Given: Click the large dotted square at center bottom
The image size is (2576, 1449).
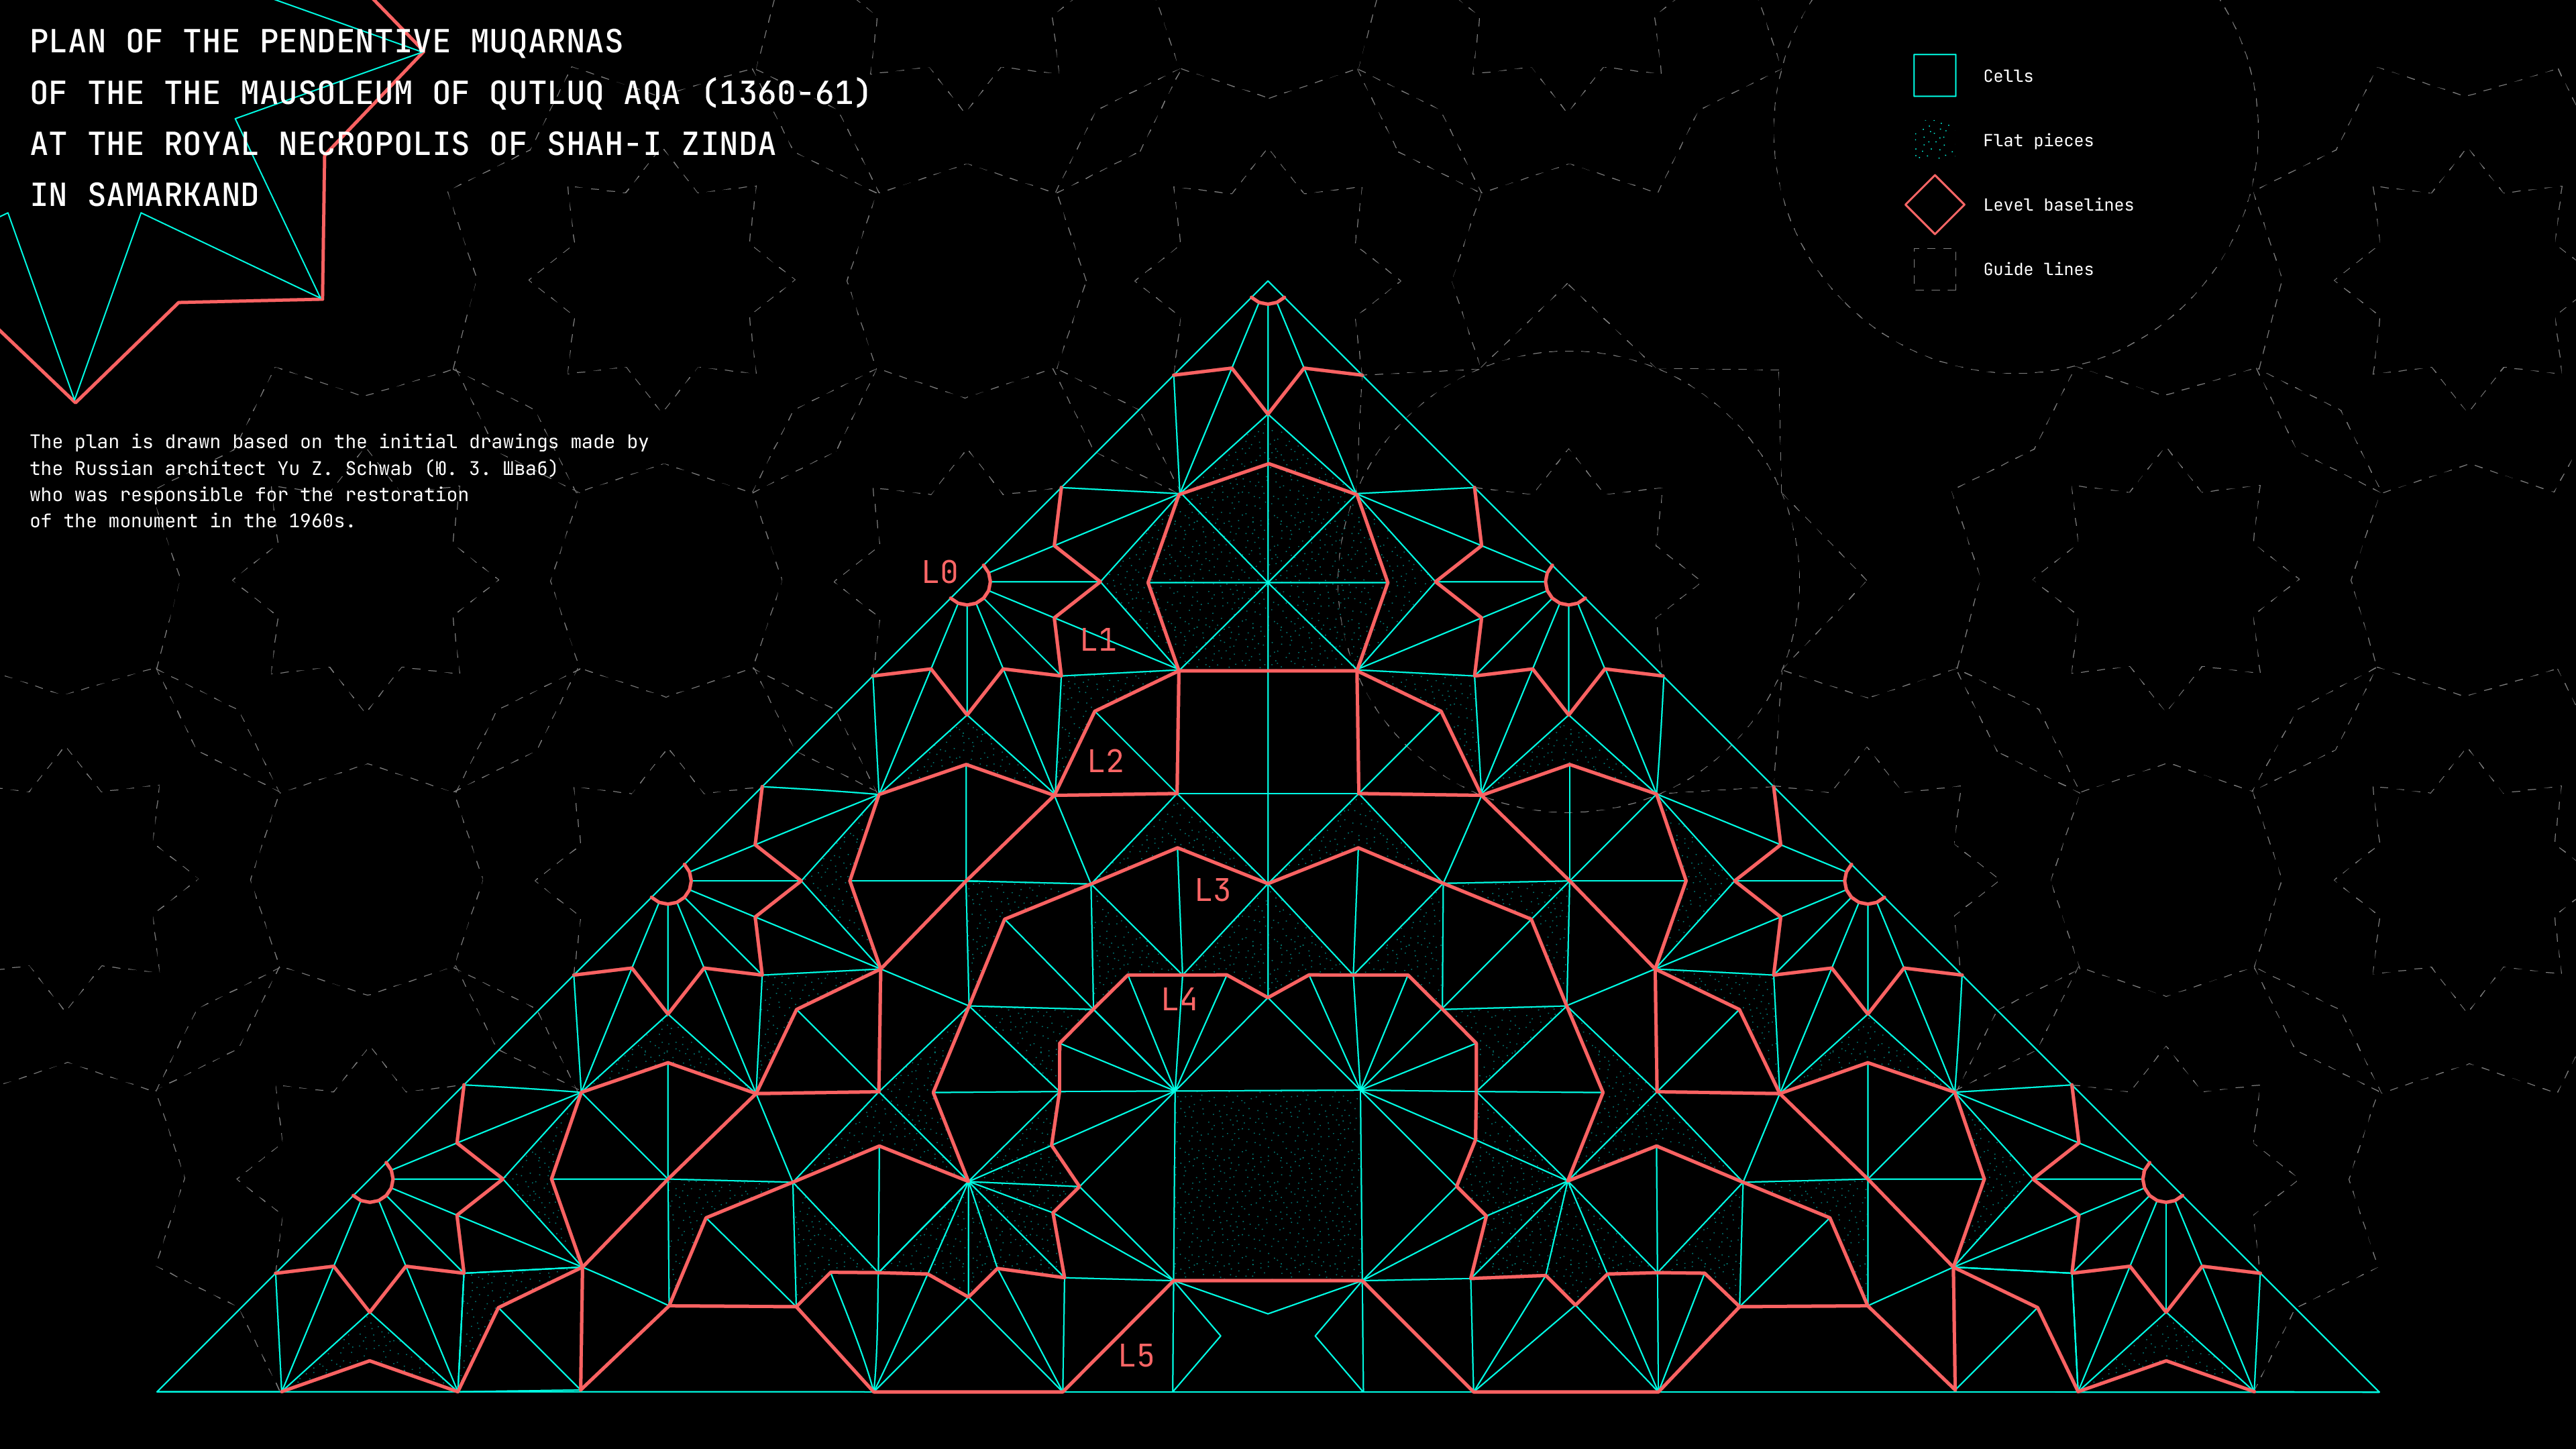Looking at the screenshot, I should click(x=1268, y=1185).
